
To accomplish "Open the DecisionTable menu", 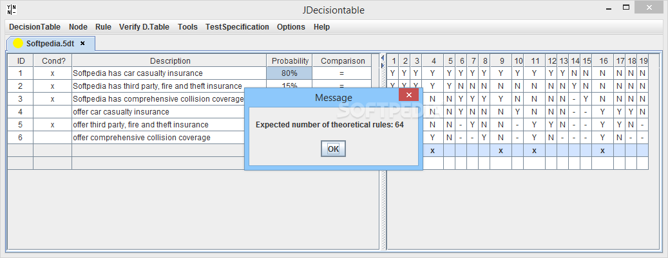I will tap(35, 27).
